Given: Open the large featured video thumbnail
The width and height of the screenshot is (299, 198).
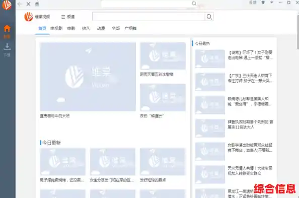Looking at the screenshot, I should (x=88, y=77).
